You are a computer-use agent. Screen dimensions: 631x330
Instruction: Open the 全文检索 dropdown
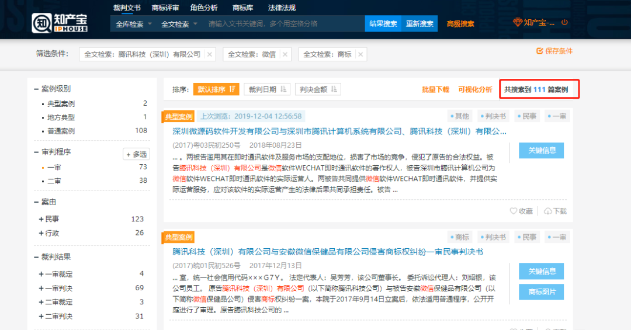click(179, 24)
